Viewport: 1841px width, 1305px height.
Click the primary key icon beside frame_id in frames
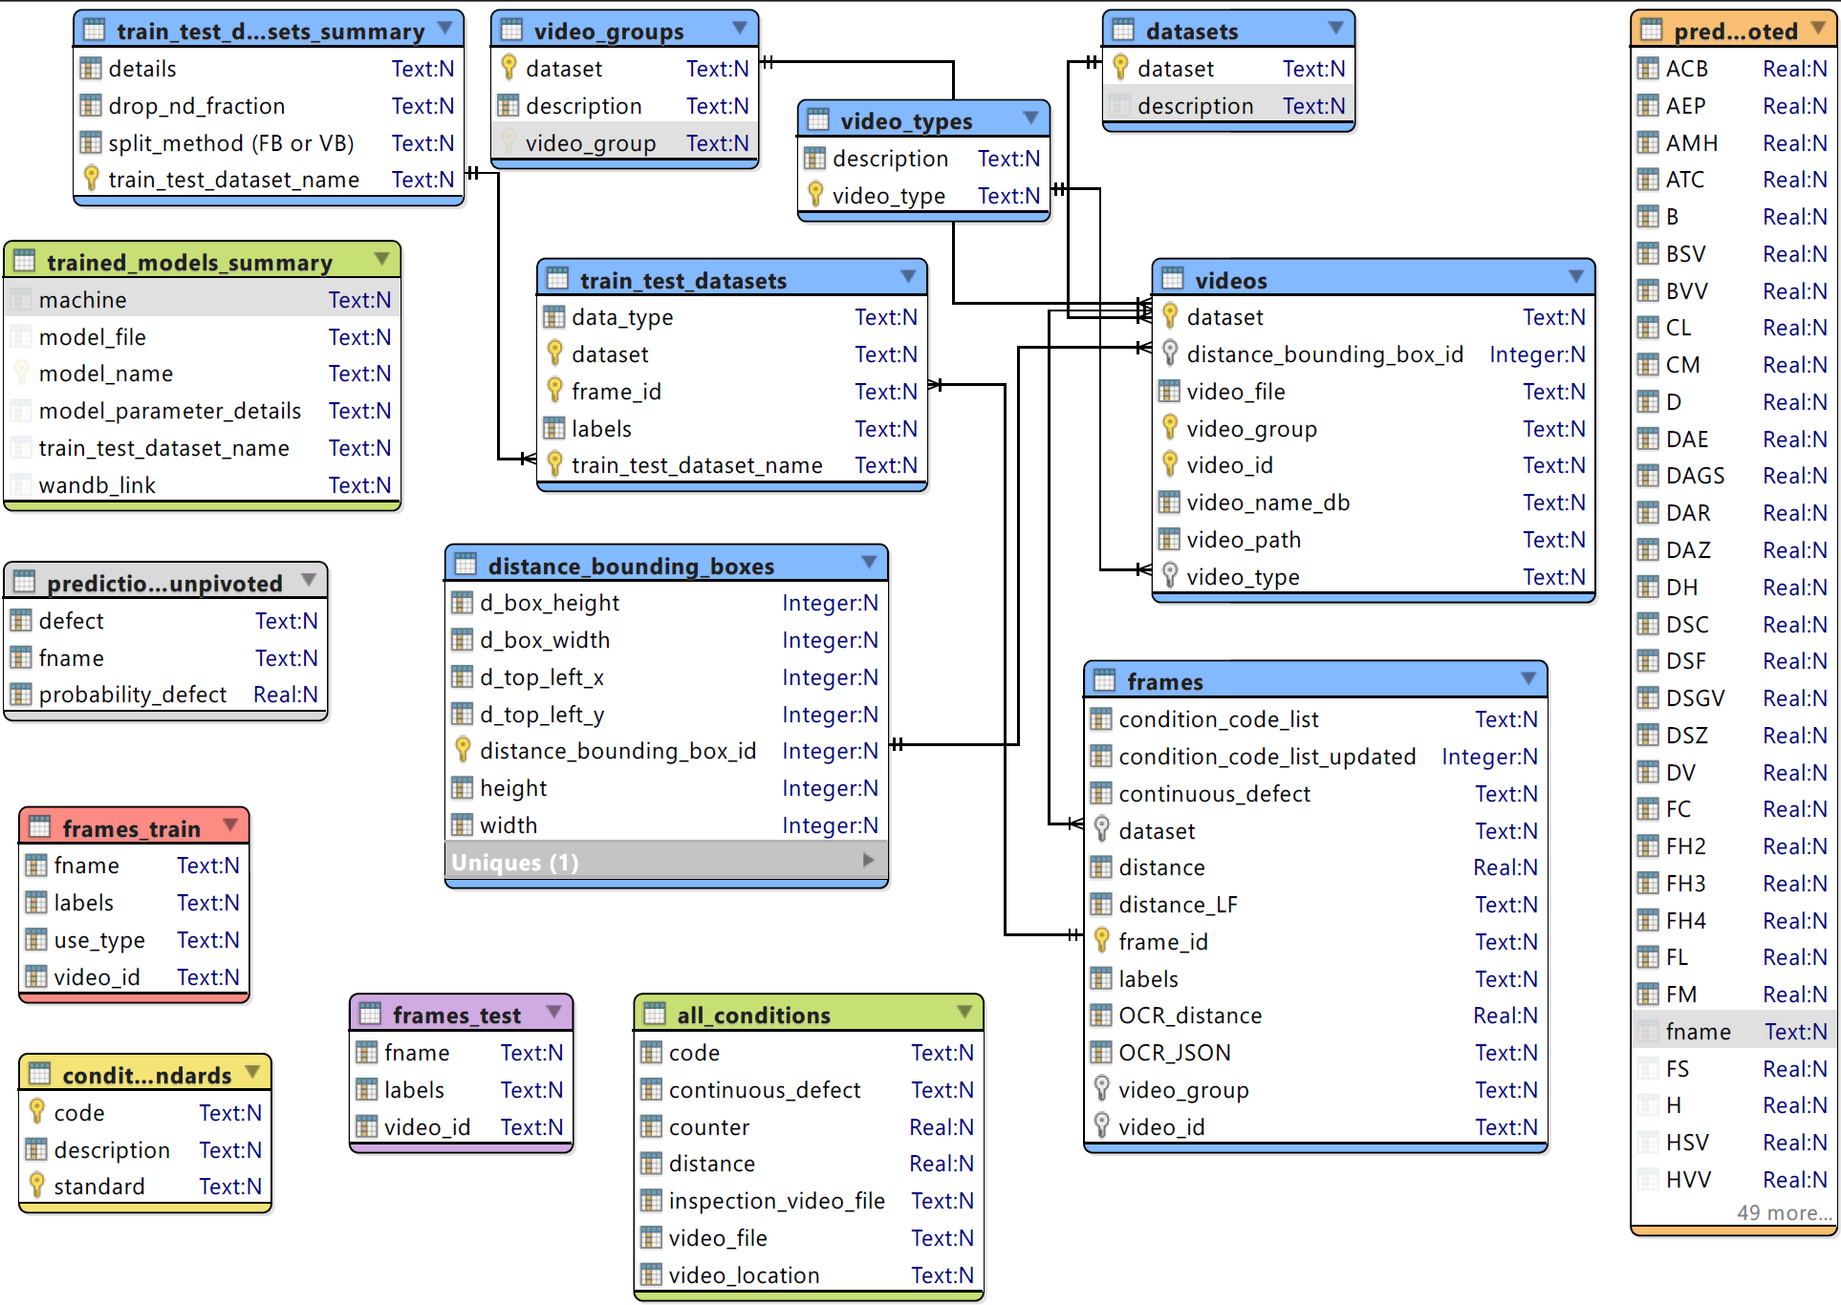(x=1101, y=940)
